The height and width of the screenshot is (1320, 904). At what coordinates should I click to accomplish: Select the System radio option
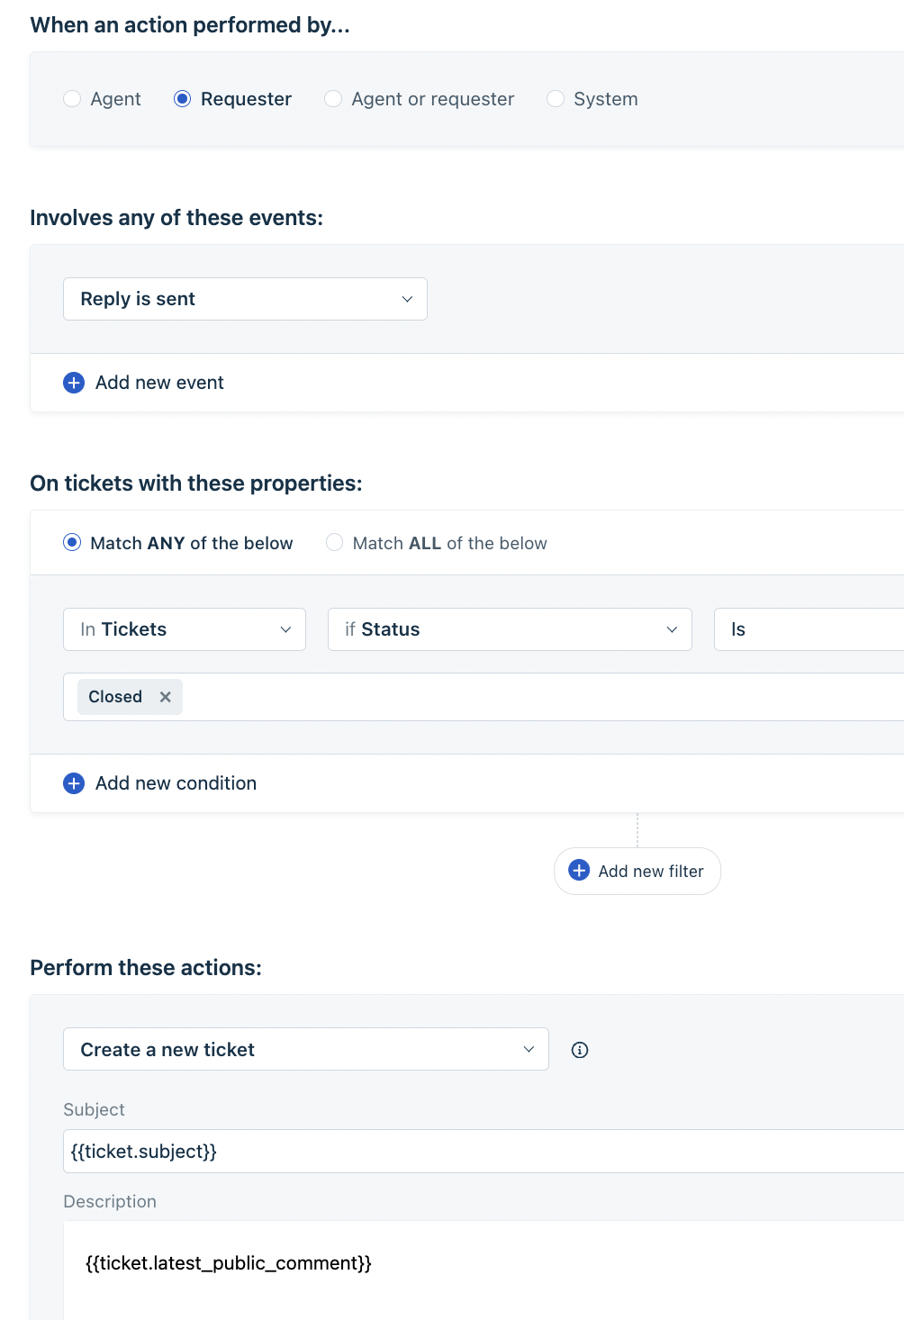(x=556, y=99)
